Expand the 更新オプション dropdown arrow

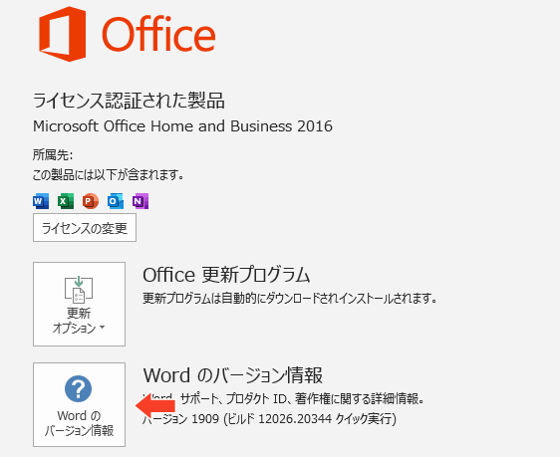[x=103, y=328]
